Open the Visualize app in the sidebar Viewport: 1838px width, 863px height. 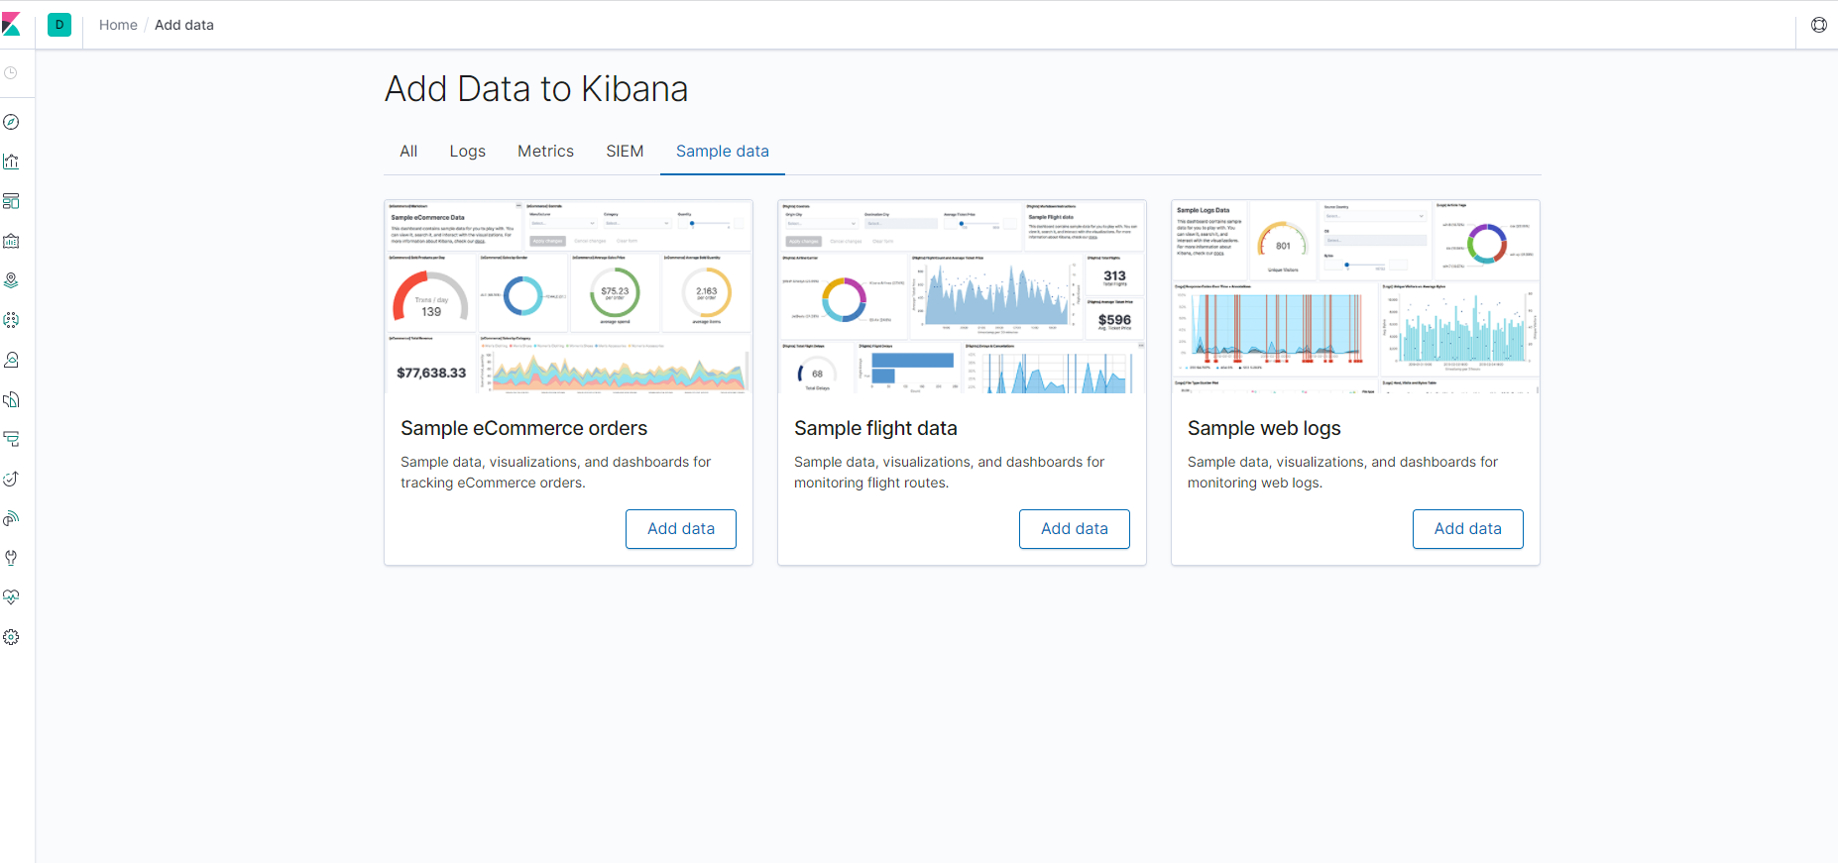(x=12, y=162)
